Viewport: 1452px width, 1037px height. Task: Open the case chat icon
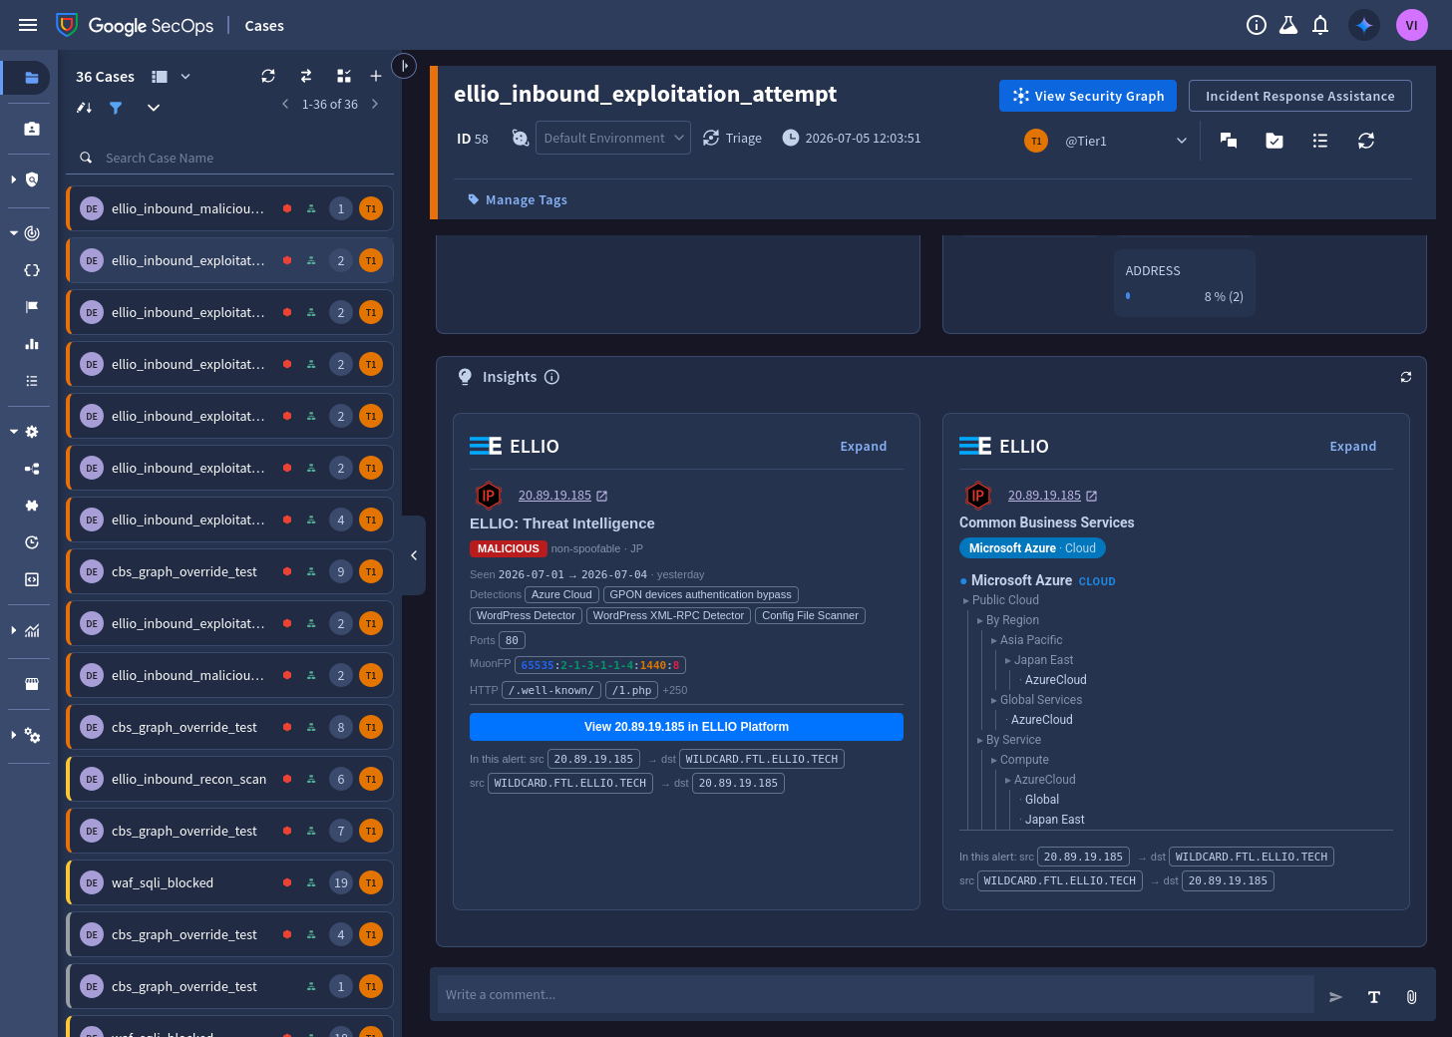coord(1229,141)
